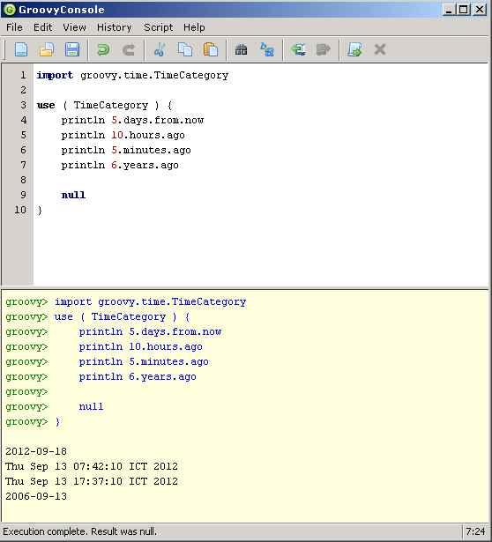Click the Copy icon in toolbar
The image size is (492, 542).
pyautogui.click(x=185, y=49)
